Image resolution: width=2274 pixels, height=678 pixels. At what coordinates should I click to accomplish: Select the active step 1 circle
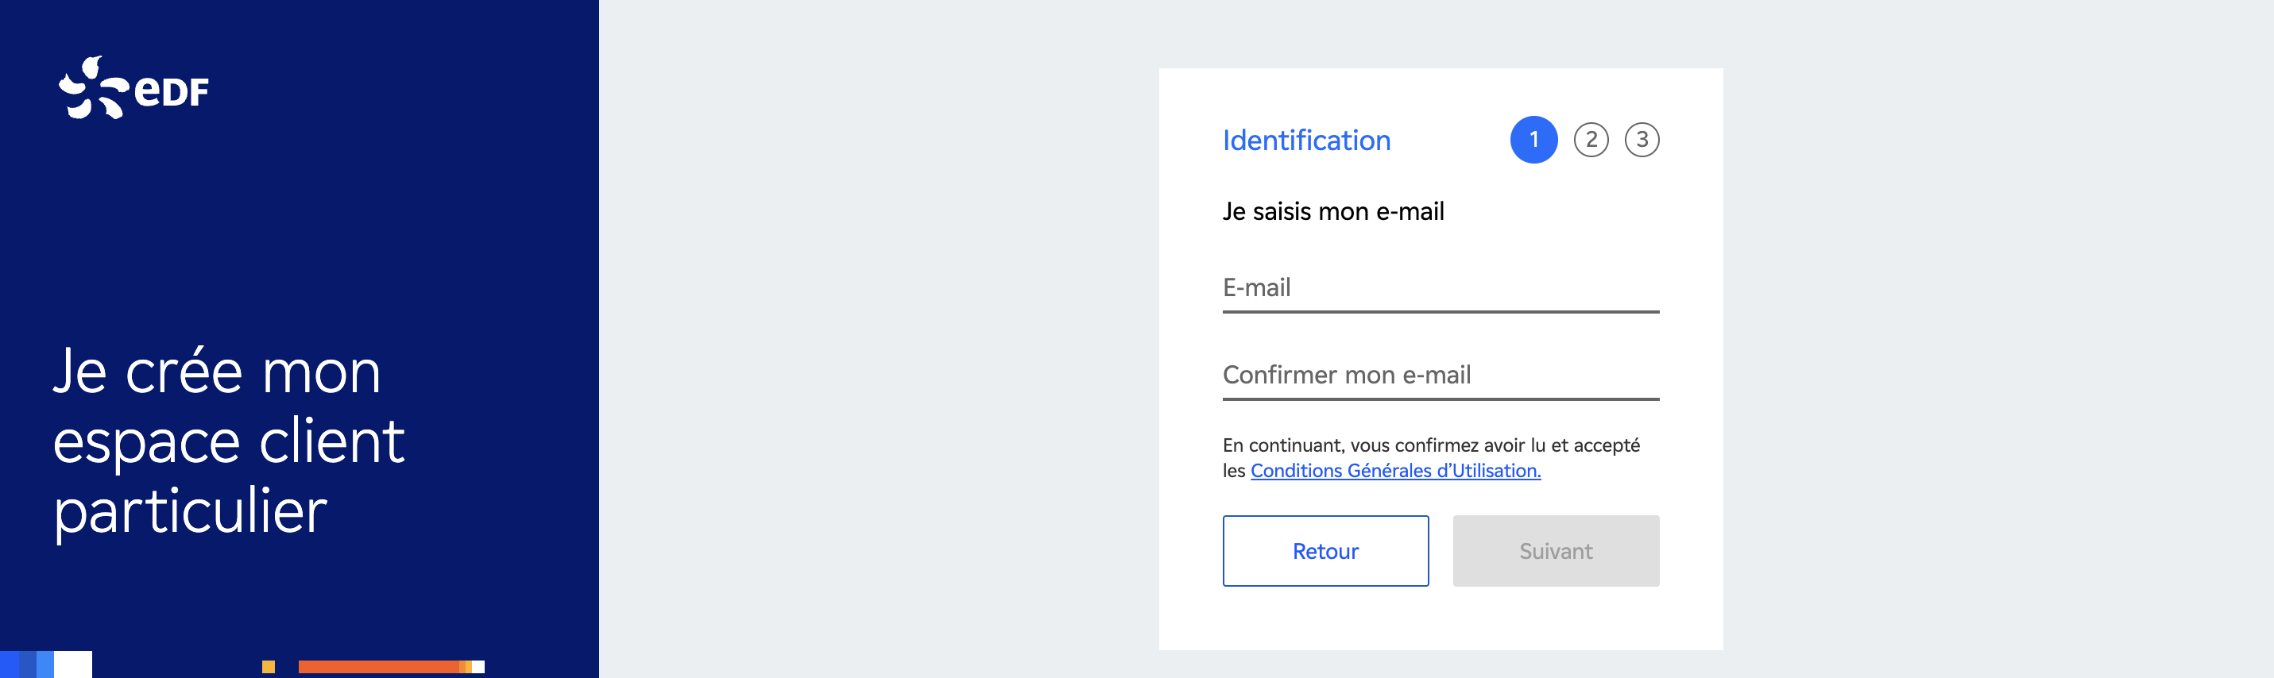click(x=1533, y=139)
